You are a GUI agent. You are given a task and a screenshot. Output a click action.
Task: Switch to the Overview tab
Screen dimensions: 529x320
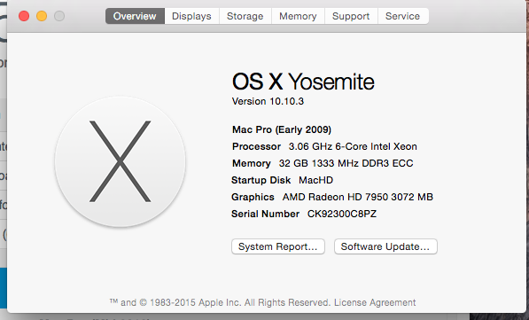[135, 16]
